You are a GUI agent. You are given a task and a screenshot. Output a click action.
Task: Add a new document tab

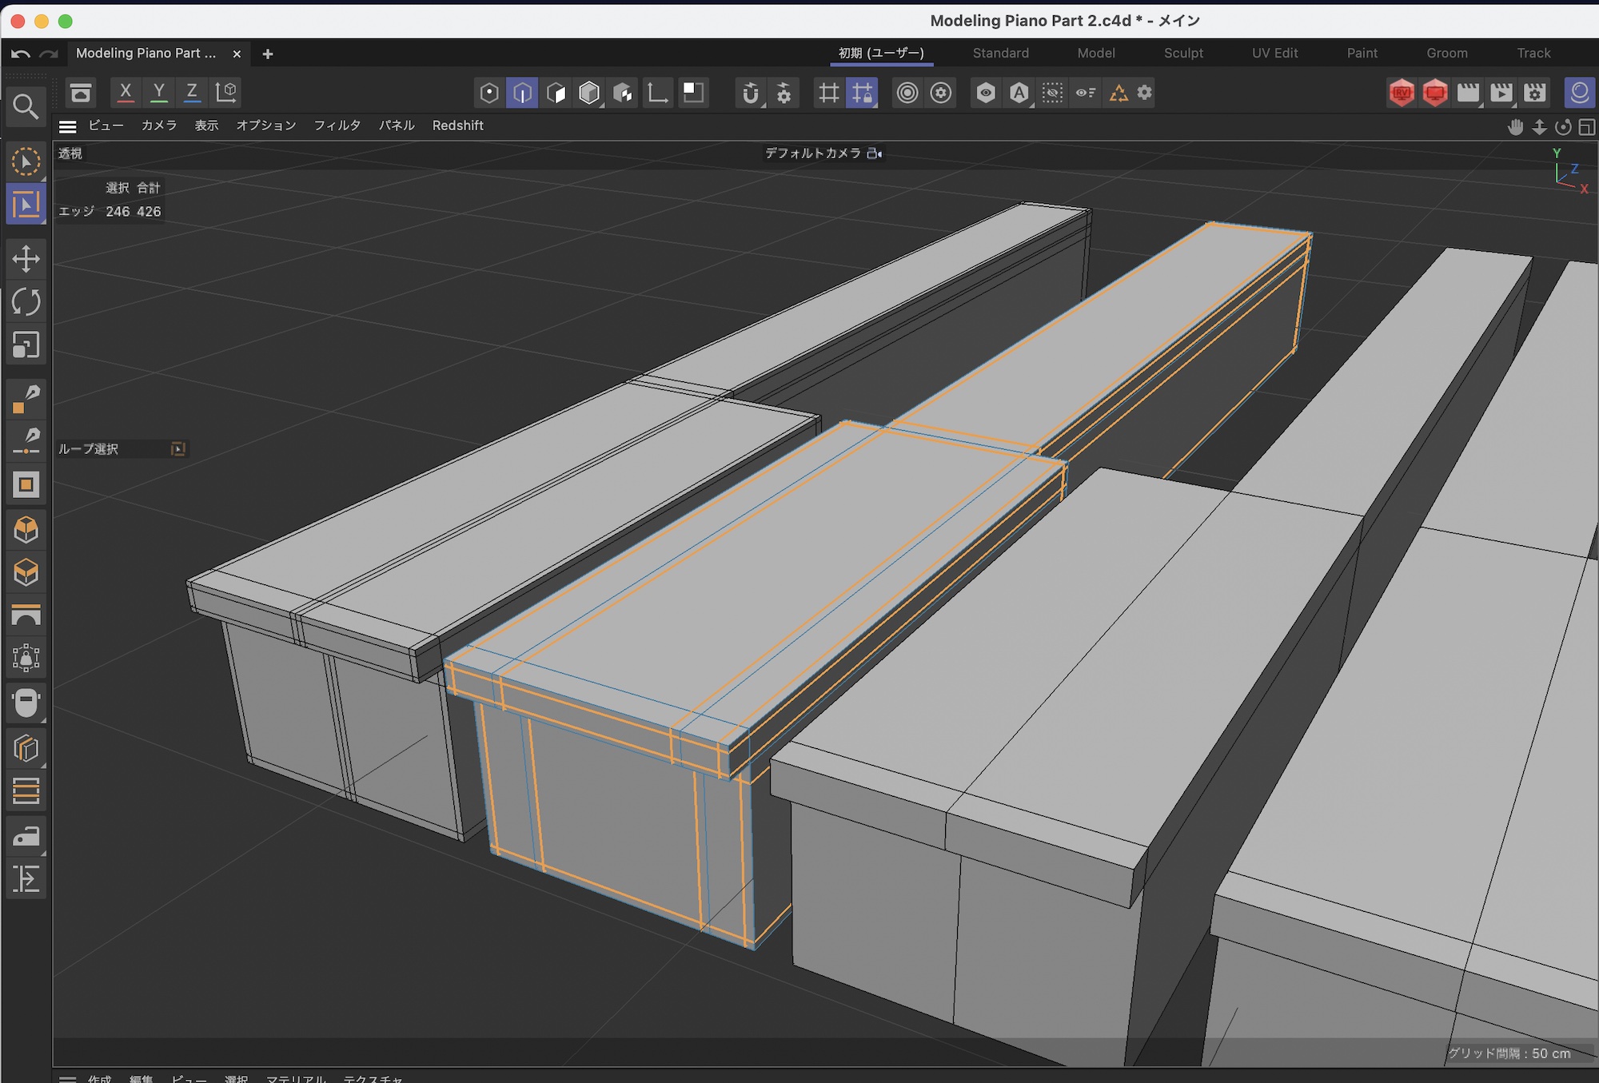(x=268, y=54)
